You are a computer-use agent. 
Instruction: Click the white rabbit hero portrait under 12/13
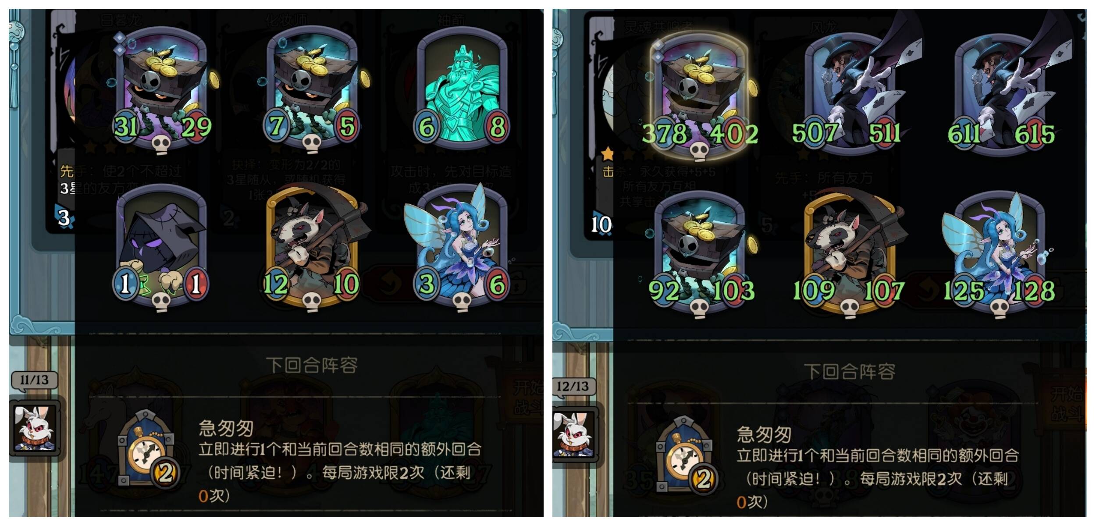(x=573, y=434)
